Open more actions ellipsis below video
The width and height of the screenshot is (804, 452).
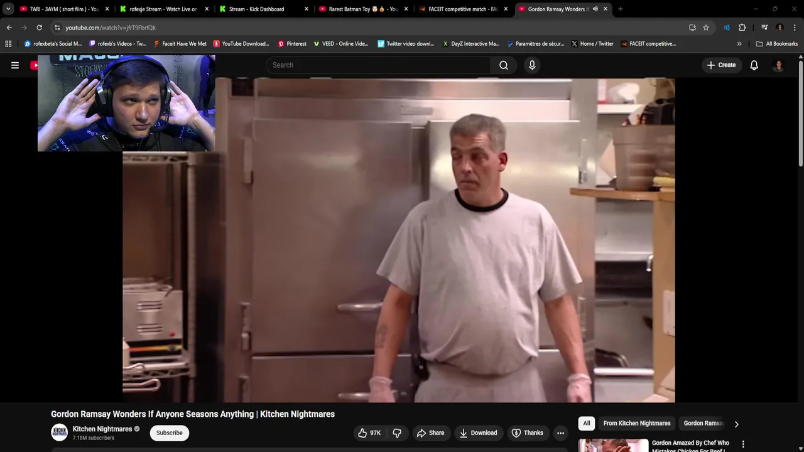pos(560,433)
